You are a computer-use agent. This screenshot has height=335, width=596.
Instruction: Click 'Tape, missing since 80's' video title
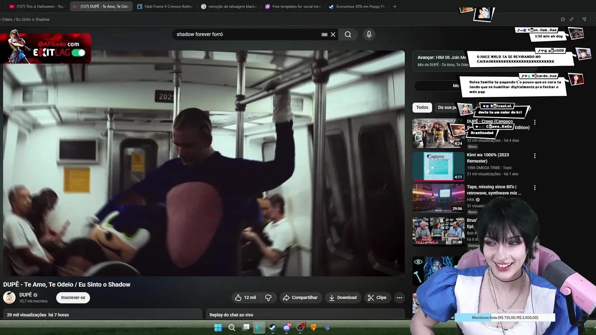click(x=494, y=190)
